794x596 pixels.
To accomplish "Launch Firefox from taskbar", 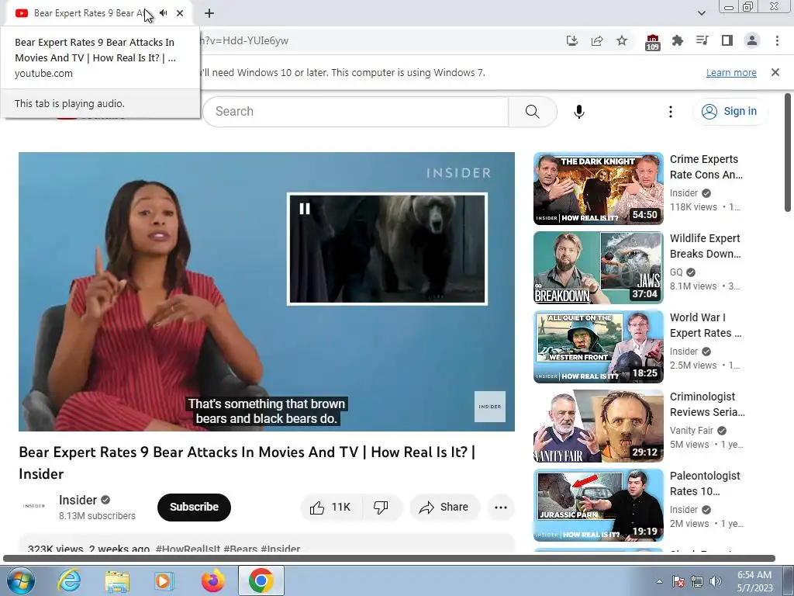I will click(212, 580).
